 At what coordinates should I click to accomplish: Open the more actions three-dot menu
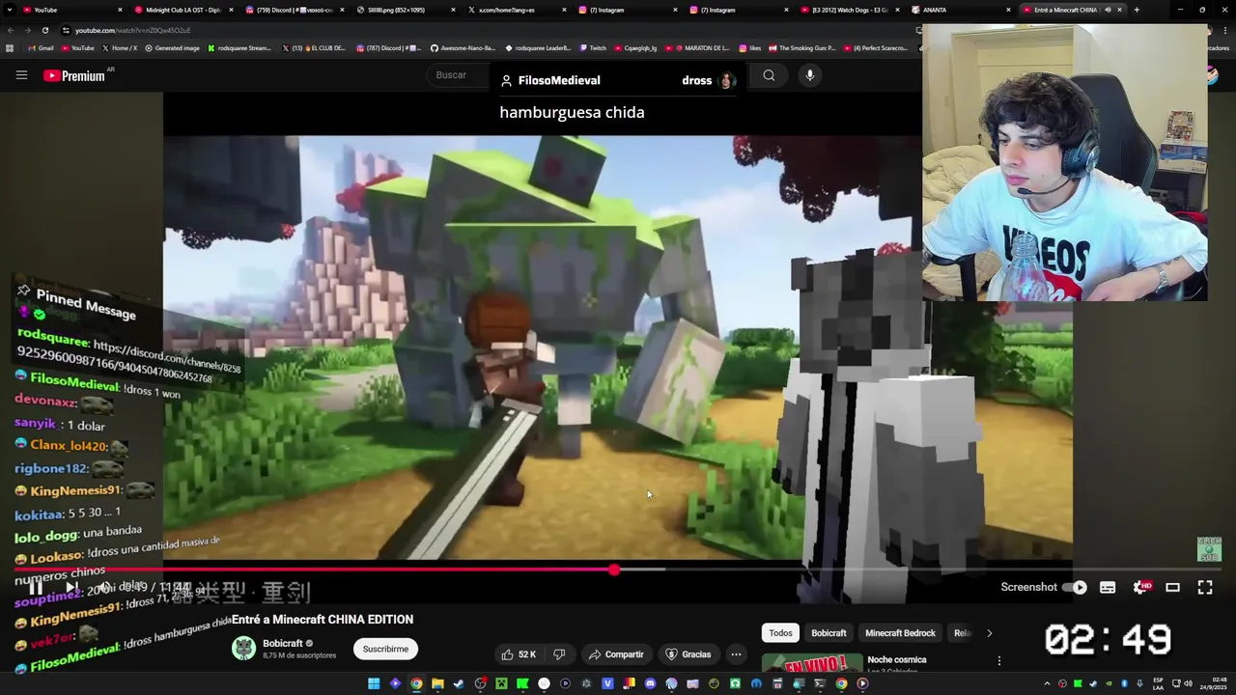click(736, 654)
